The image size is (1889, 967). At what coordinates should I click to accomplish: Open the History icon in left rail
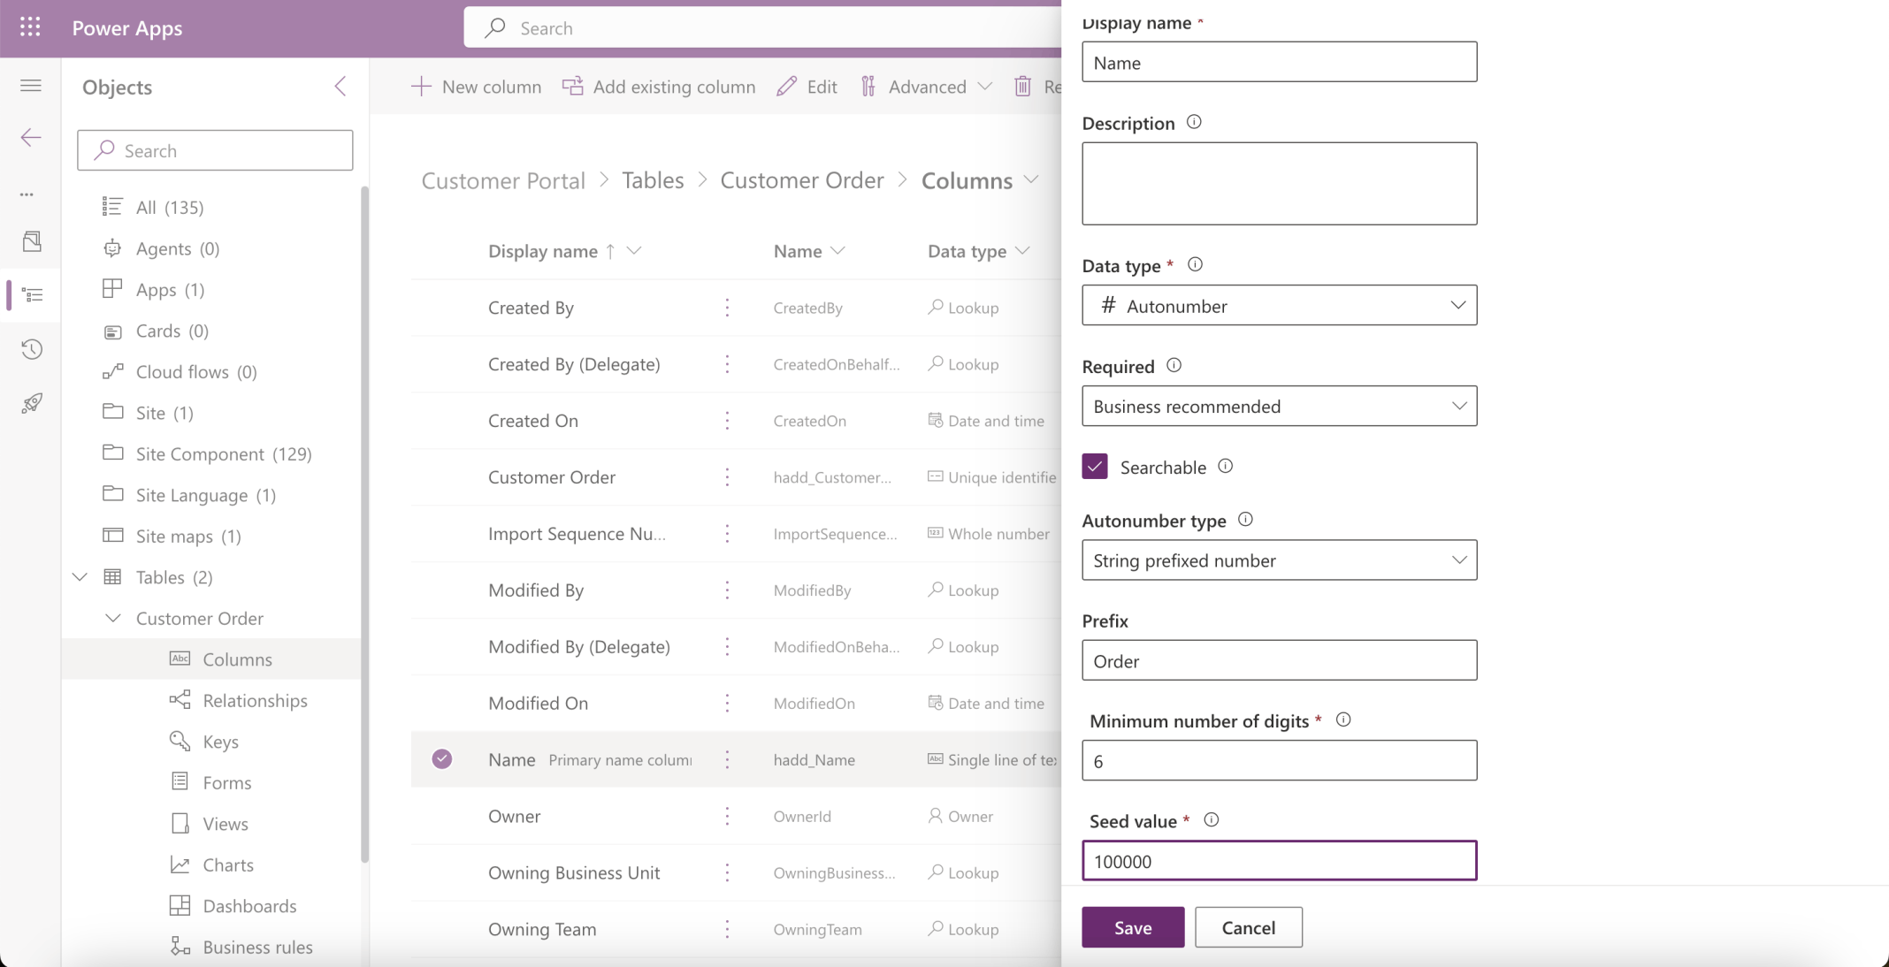coord(32,349)
